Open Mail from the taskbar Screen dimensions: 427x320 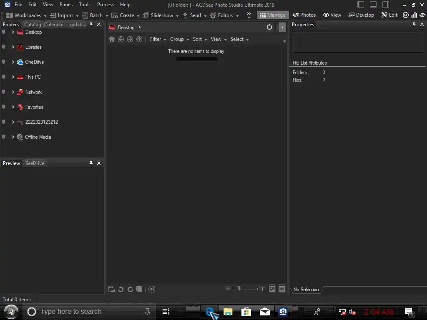(x=264, y=312)
